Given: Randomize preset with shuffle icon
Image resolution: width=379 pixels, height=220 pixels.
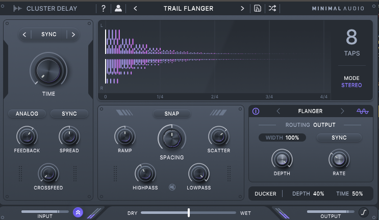Looking at the screenshot, I should [x=272, y=8].
